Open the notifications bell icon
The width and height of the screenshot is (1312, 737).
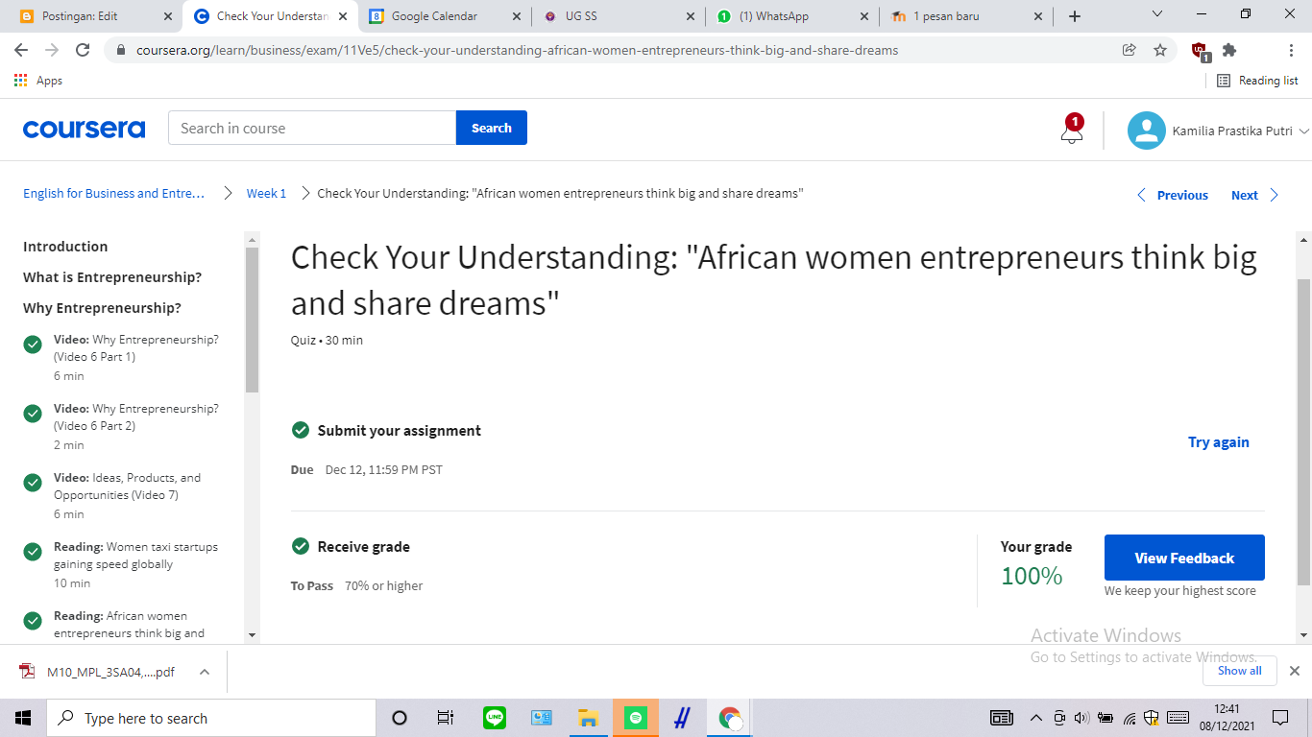click(1072, 130)
